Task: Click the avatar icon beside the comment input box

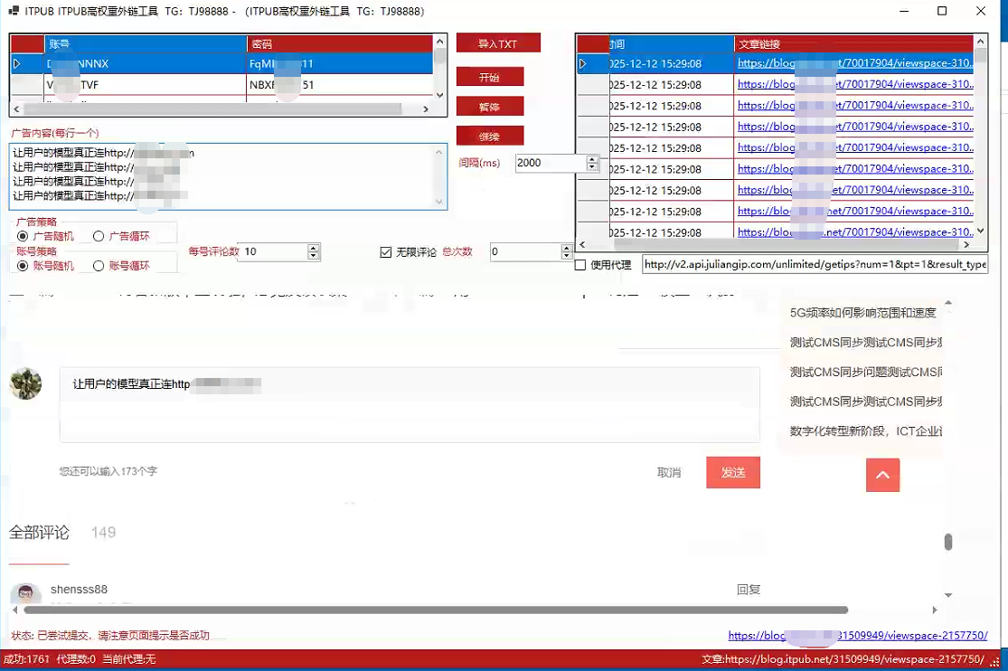Action: point(25,383)
